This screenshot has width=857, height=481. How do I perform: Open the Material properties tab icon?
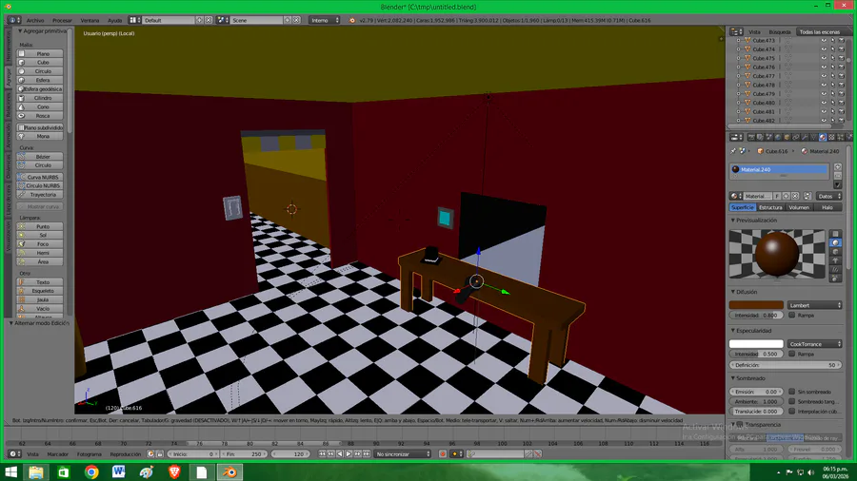coord(823,137)
